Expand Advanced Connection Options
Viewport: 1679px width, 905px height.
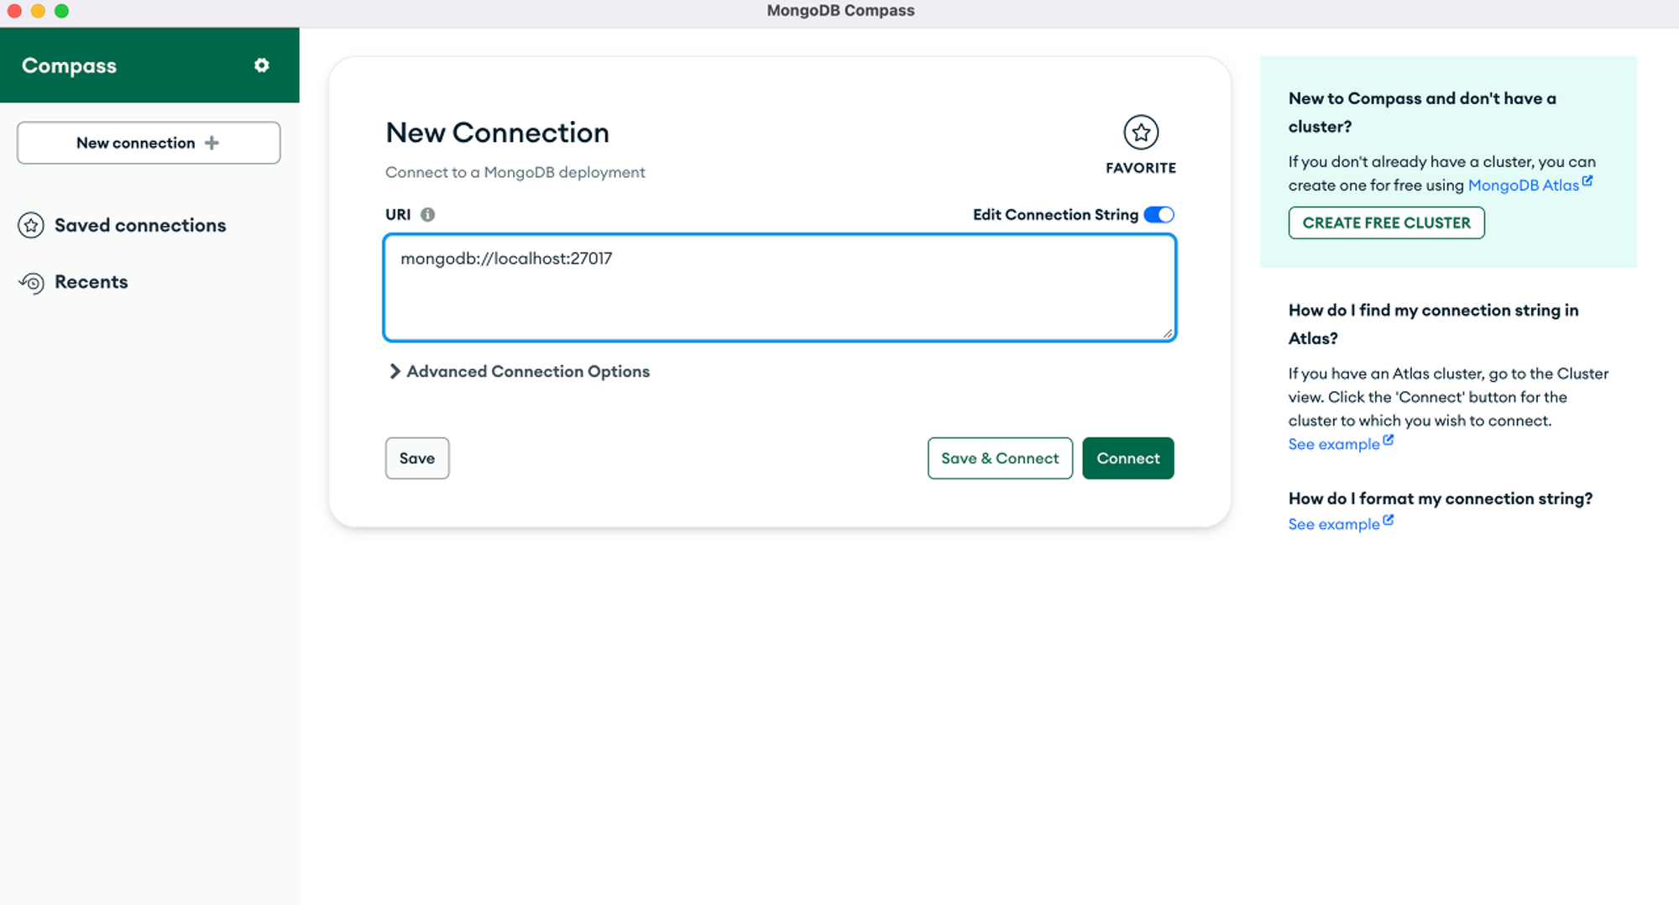[518, 371]
